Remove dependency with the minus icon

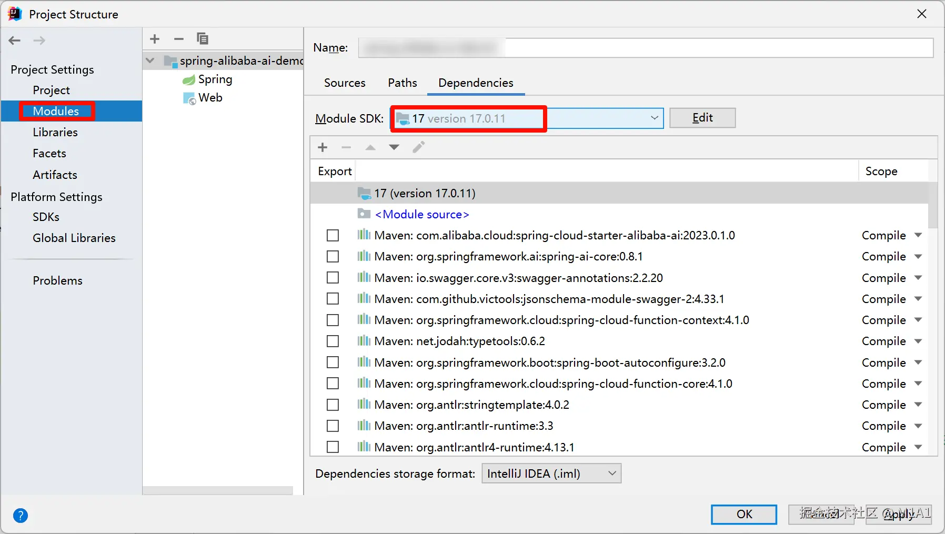click(346, 147)
